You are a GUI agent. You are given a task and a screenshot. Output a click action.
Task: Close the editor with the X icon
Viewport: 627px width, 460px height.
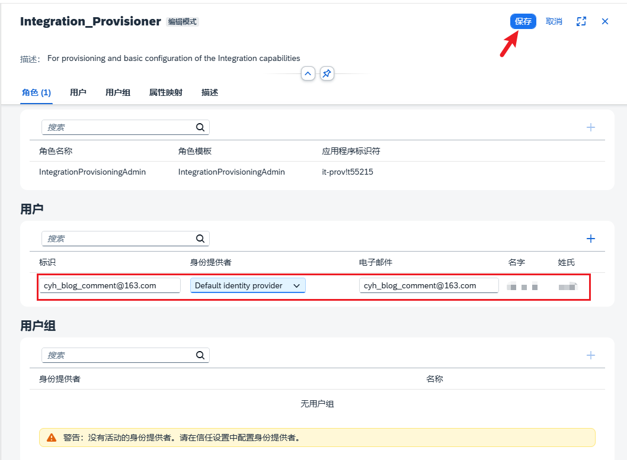coord(604,21)
